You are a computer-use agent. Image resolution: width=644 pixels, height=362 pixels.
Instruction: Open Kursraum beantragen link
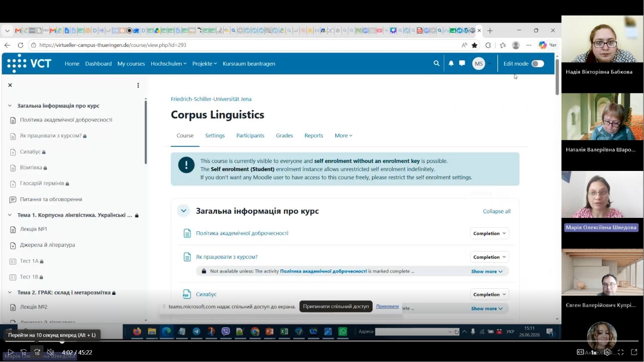pyautogui.click(x=249, y=64)
